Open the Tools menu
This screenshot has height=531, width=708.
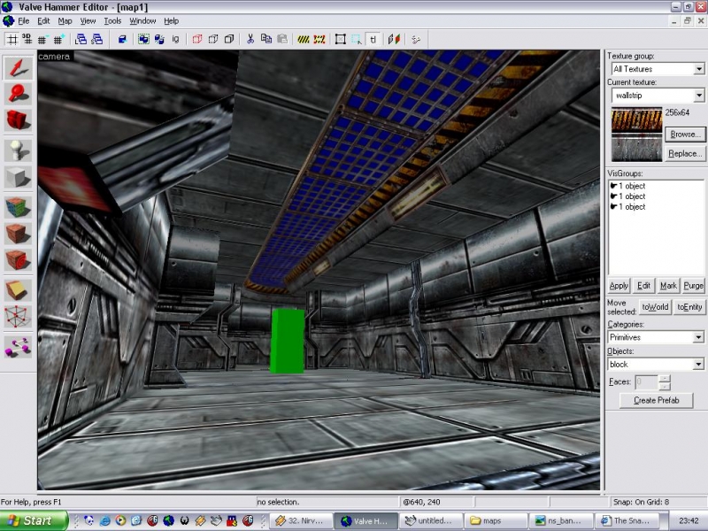[x=112, y=20]
